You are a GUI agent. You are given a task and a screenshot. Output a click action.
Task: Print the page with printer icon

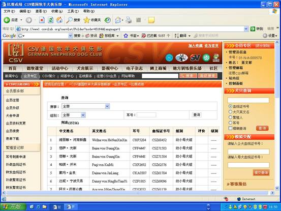129,20
